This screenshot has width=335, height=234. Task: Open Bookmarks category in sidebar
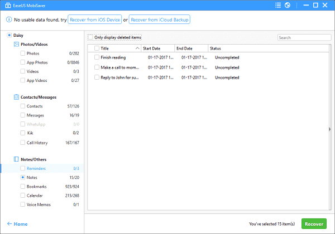[x=37, y=187]
